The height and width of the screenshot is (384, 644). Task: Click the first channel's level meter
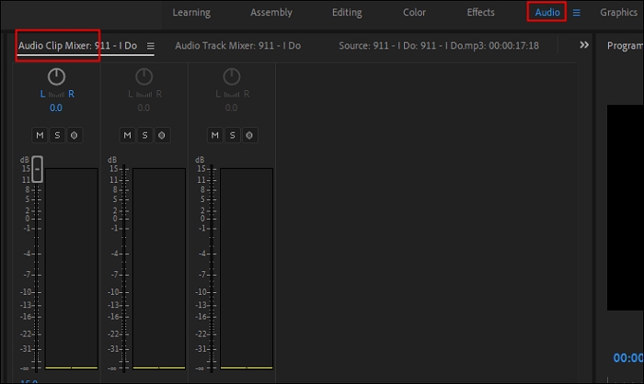(x=72, y=269)
